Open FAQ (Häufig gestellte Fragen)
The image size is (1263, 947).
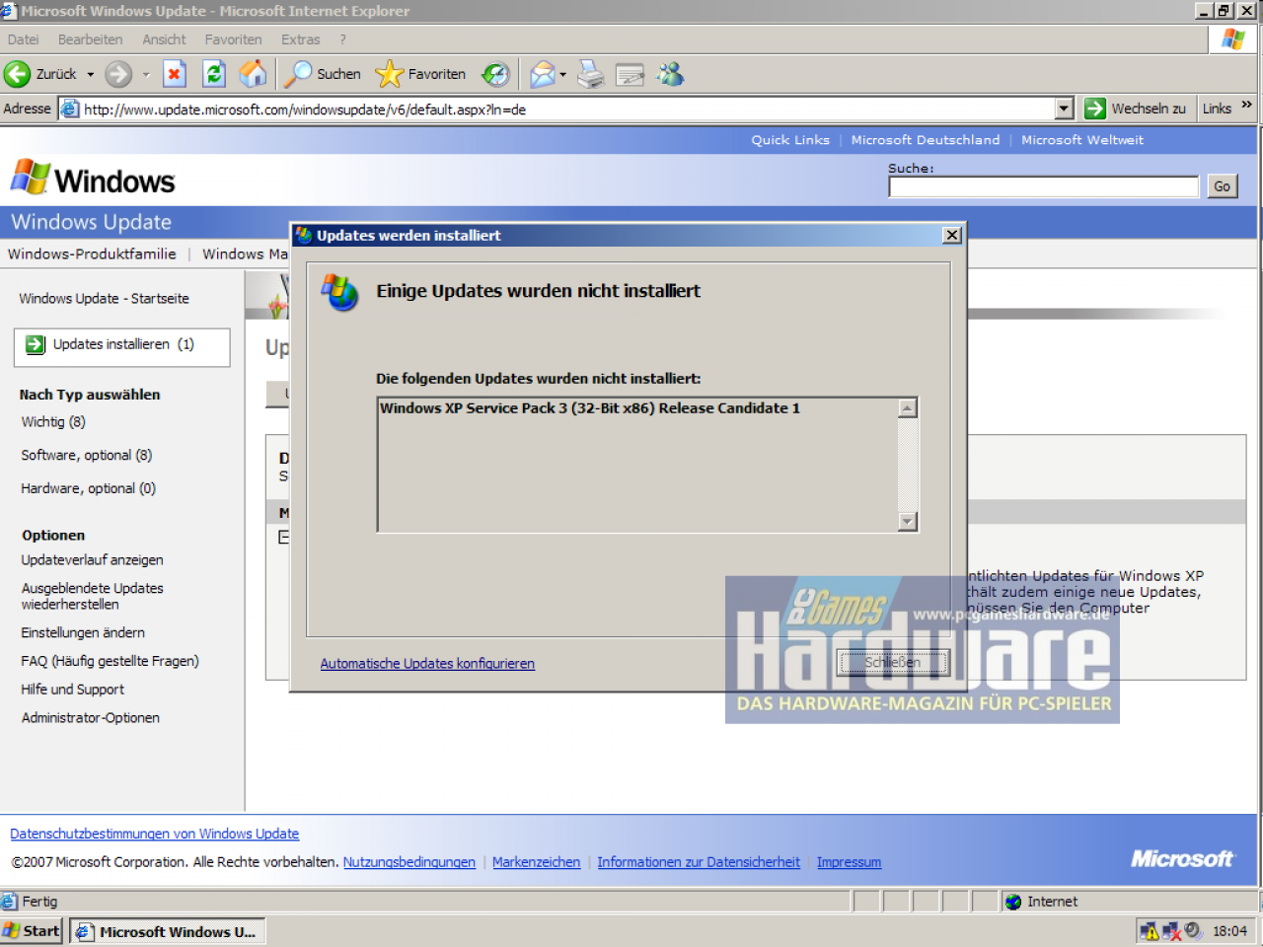pos(110,661)
